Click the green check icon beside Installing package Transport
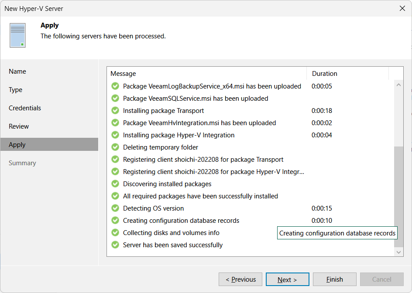The height and width of the screenshot is (293, 412). (x=115, y=111)
